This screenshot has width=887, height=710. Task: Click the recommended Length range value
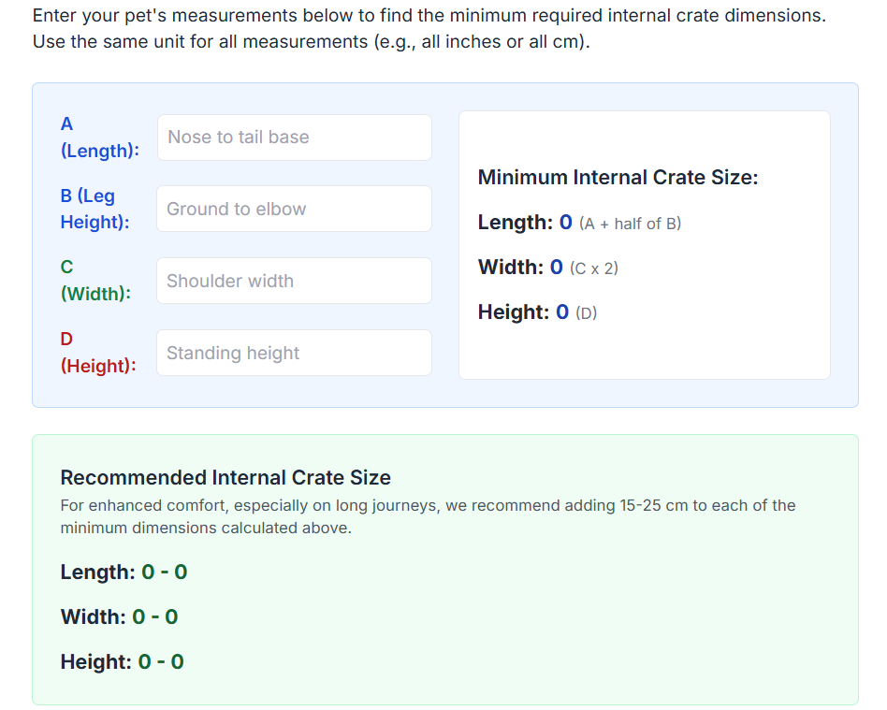click(164, 572)
